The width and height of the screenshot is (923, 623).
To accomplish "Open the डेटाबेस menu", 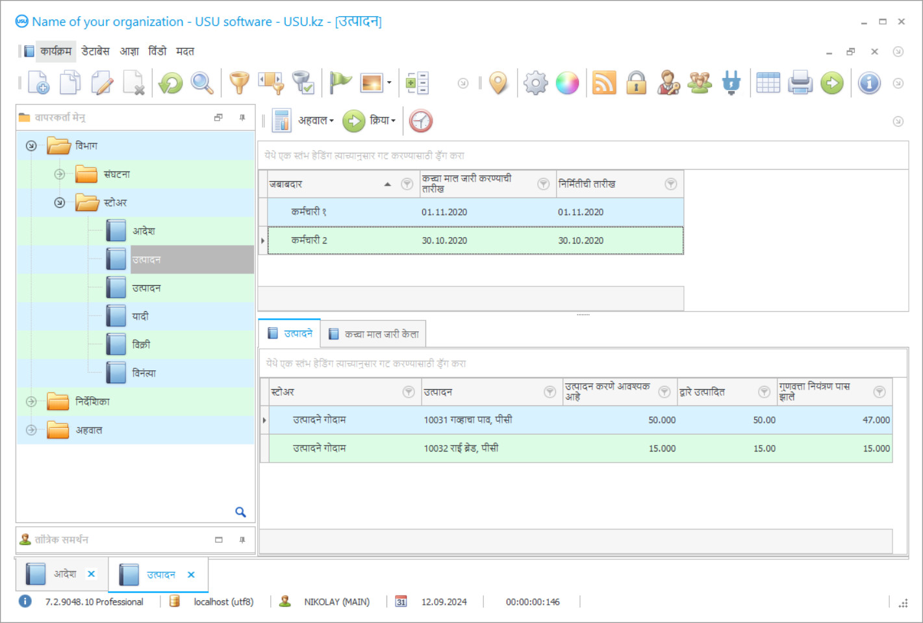I will [x=95, y=51].
